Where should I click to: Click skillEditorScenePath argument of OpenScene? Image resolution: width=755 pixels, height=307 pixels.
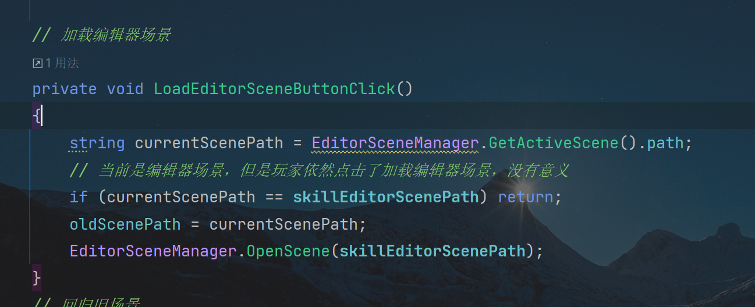tap(433, 251)
